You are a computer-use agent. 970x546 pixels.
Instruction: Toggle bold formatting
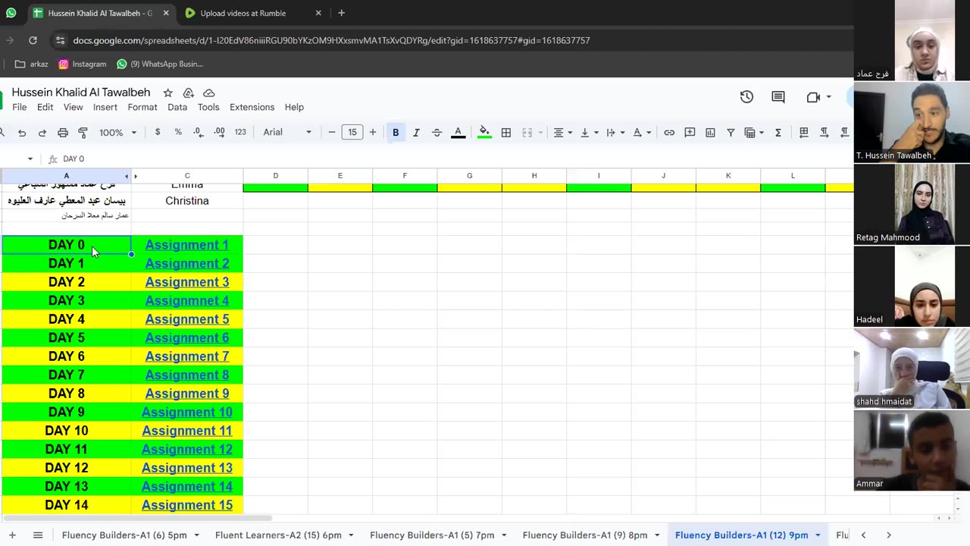pyautogui.click(x=396, y=132)
